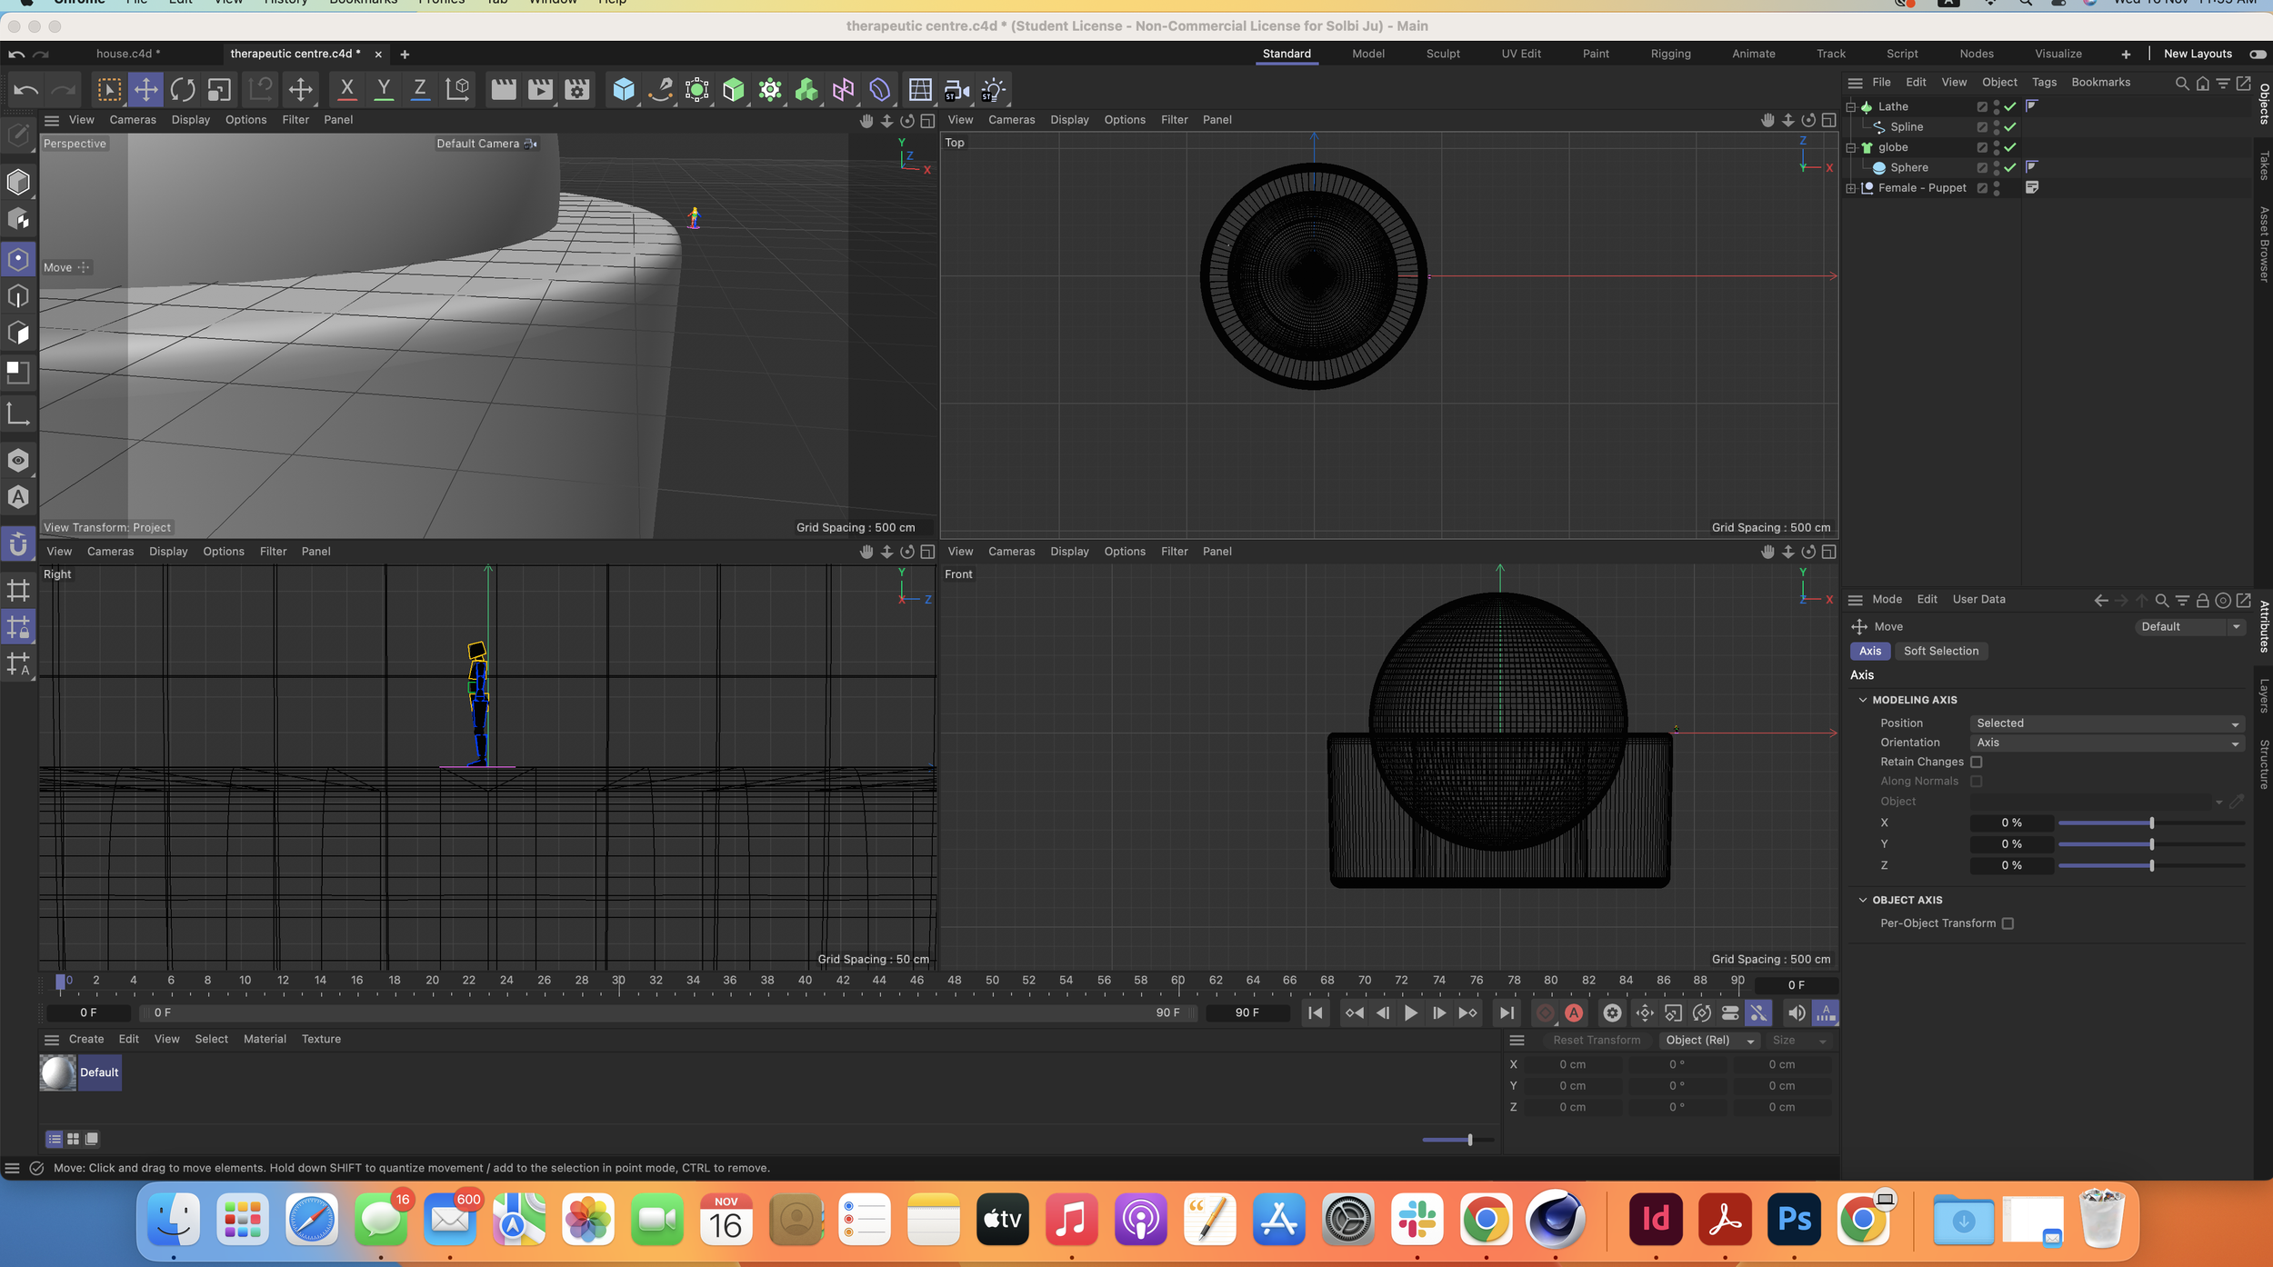2273x1267 pixels.
Task: Open UV Edit layout
Action: 1520,54
